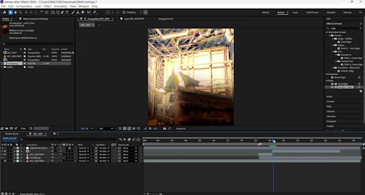Image resolution: width=365 pixels, height=195 pixels.
Task: Click the label color swatch of layer 1
Action: (18, 148)
